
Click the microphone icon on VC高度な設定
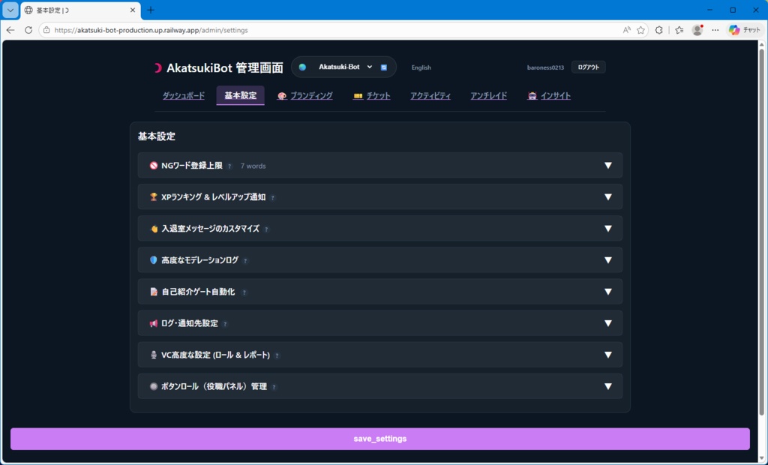click(x=154, y=354)
